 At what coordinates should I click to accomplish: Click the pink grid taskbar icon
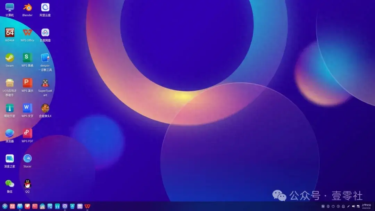pos(12,206)
